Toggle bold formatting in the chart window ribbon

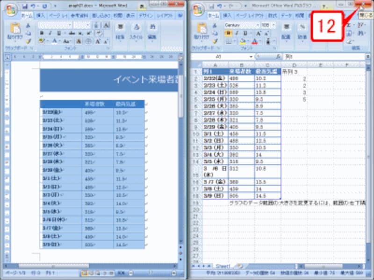[x=227, y=32]
